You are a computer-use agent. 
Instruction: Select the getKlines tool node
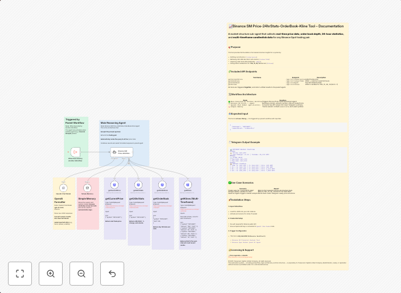[188, 185]
